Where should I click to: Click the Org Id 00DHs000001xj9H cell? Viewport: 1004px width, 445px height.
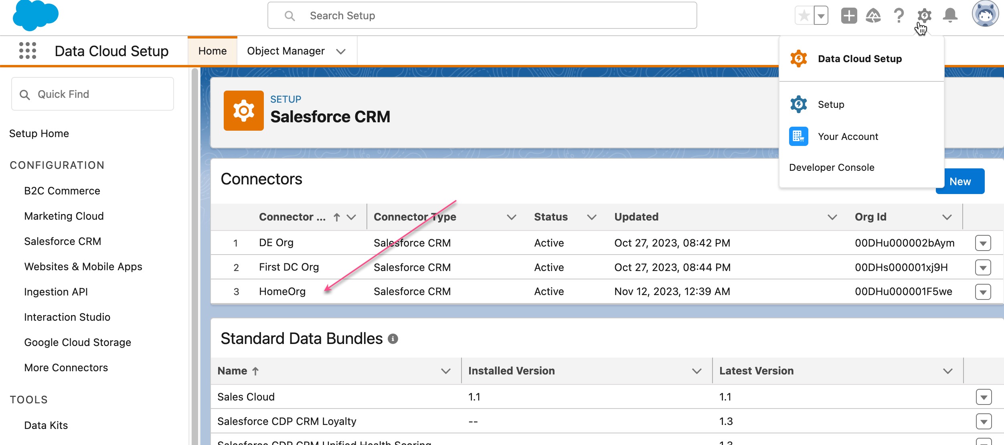click(901, 267)
